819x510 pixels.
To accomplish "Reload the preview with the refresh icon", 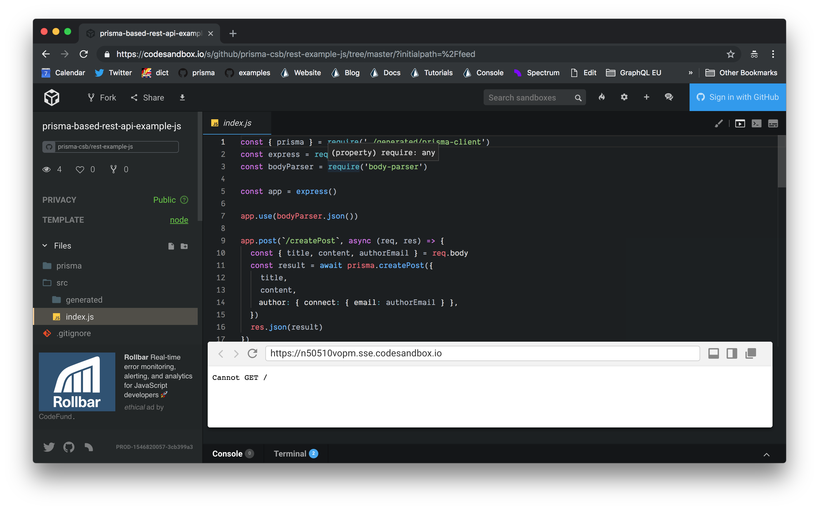I will click(253, 353).
